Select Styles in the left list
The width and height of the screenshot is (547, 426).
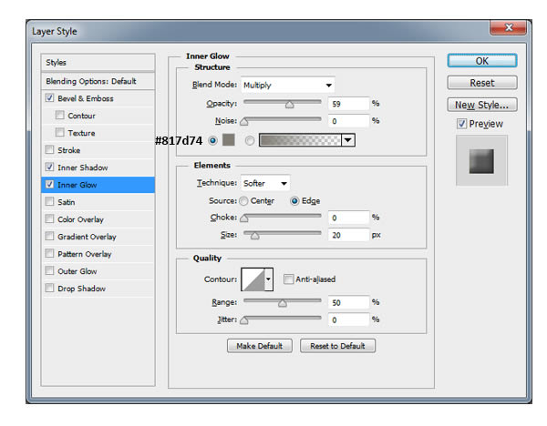click(98, 62)
